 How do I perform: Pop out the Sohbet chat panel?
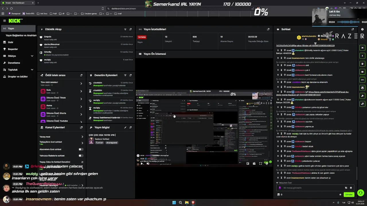pyautogui.click(x=353, y=29)
